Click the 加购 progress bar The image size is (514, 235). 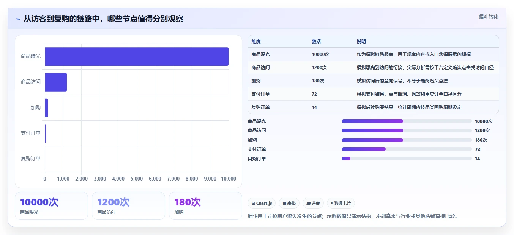(x=407, y=140)
